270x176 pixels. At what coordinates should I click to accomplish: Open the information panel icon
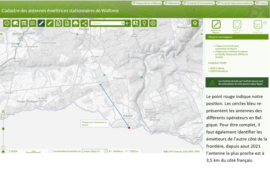[7, 23]
